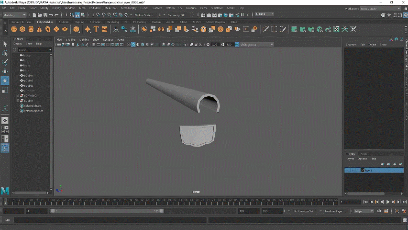
Task: Choose the Lasso Select tool
Action: point(5,53)
